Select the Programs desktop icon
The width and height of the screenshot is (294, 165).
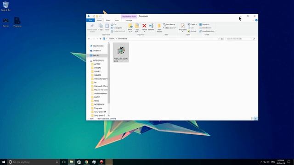tap(17, 22)
